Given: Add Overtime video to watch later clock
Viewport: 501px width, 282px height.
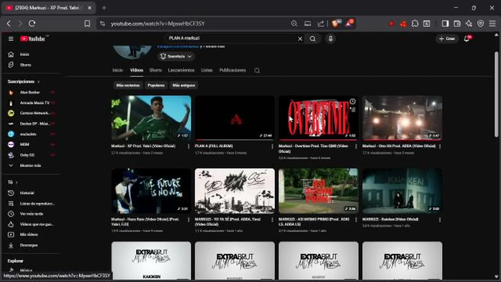Looking at the screenshot, I should point(352,101).
